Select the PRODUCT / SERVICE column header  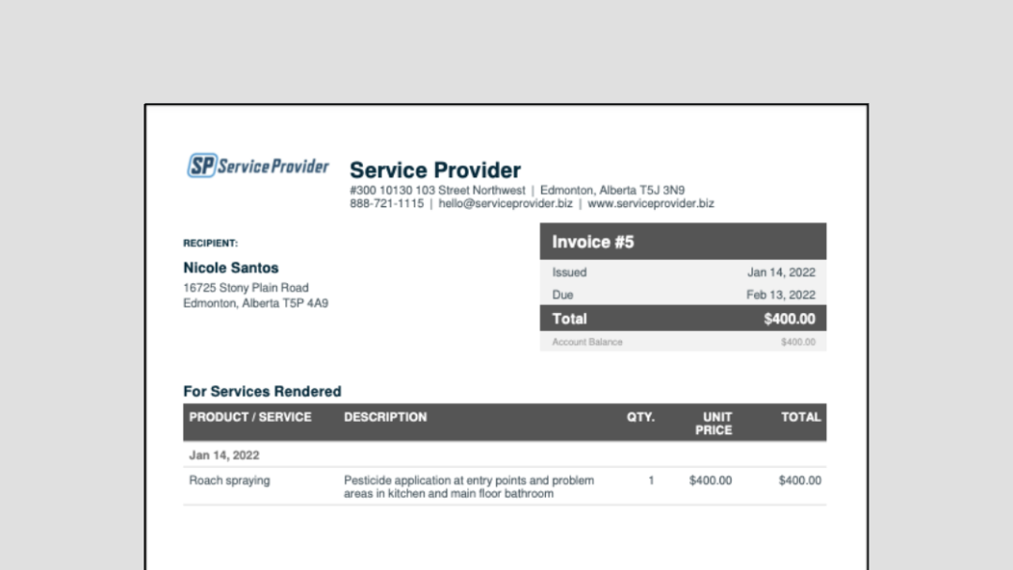pyautogui.click(x=250, y=417)
